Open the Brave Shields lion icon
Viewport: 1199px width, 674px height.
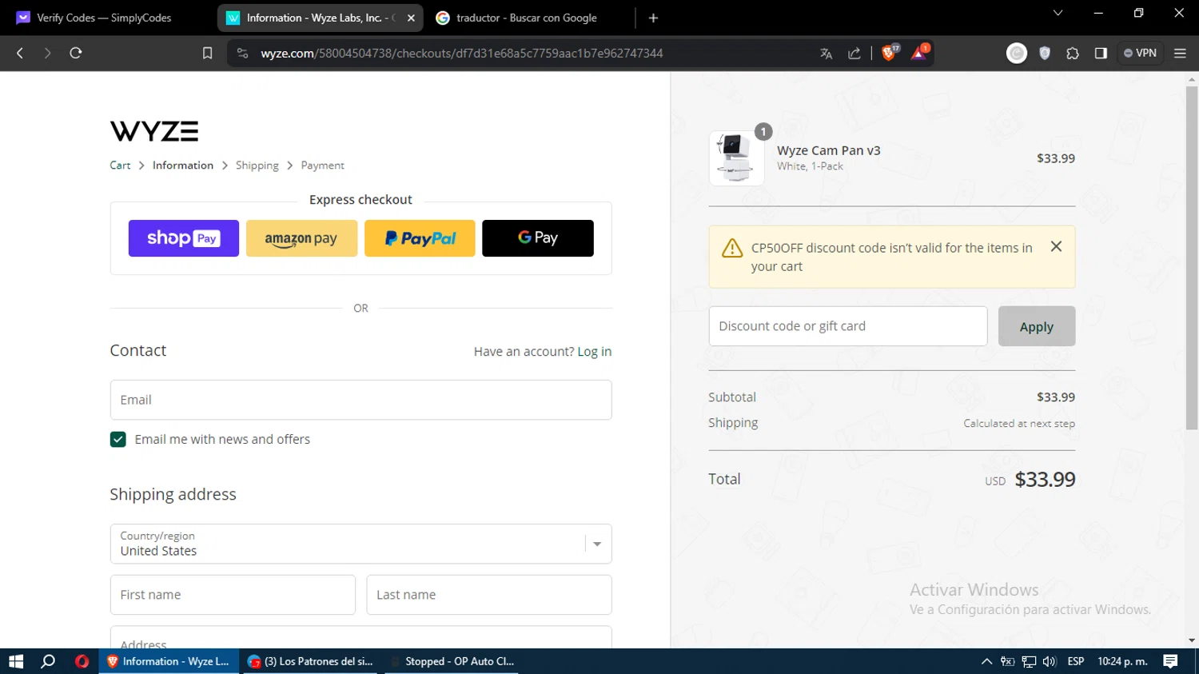pos(889,53)
